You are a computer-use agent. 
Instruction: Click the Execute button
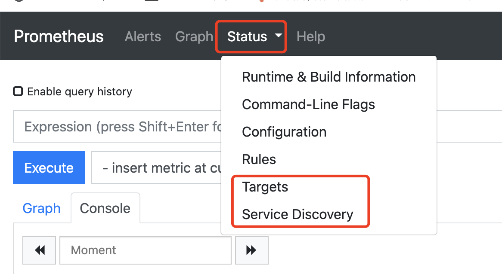click(49, 167)
